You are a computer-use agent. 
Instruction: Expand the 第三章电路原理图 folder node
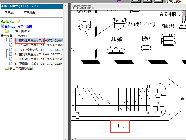tap(2, 68)
